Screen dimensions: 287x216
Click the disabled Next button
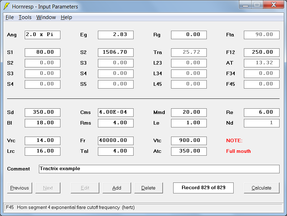48,188
